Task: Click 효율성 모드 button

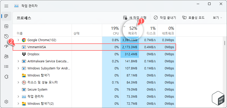Action: [193, 18]
